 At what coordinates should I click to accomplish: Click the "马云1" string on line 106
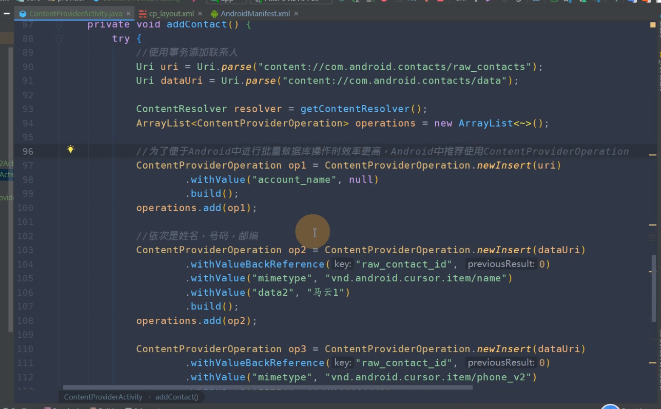[325, 292]
